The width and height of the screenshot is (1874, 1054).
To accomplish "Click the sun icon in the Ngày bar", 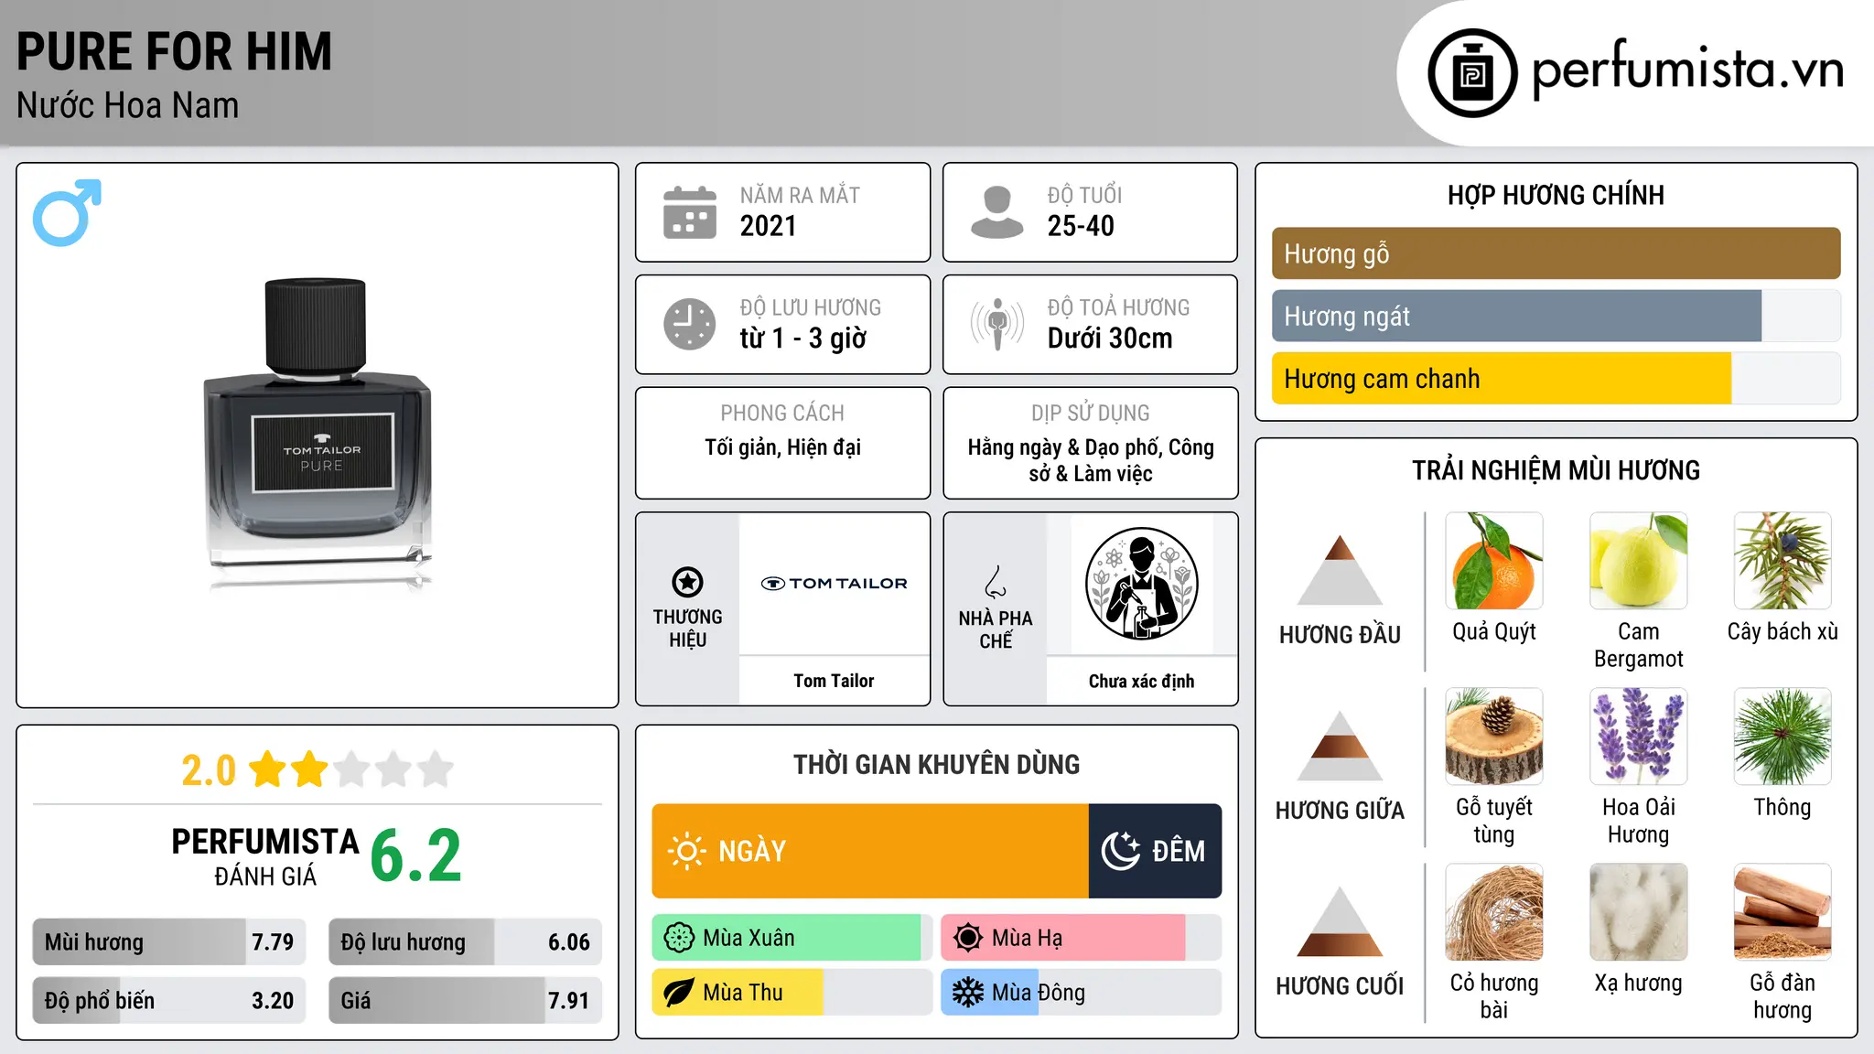I will (x=686, y=851).
